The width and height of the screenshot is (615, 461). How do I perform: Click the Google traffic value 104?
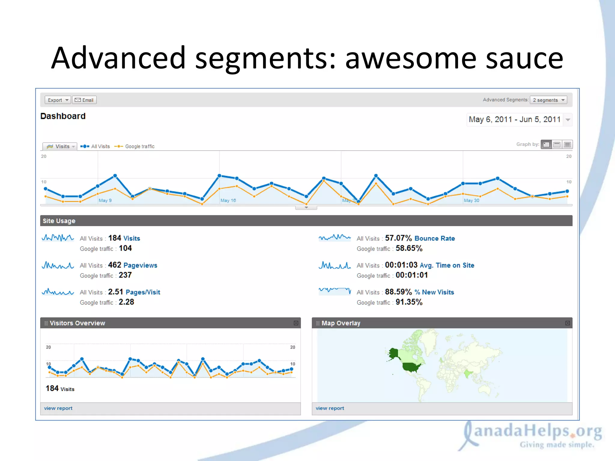(x=125, y=248)
